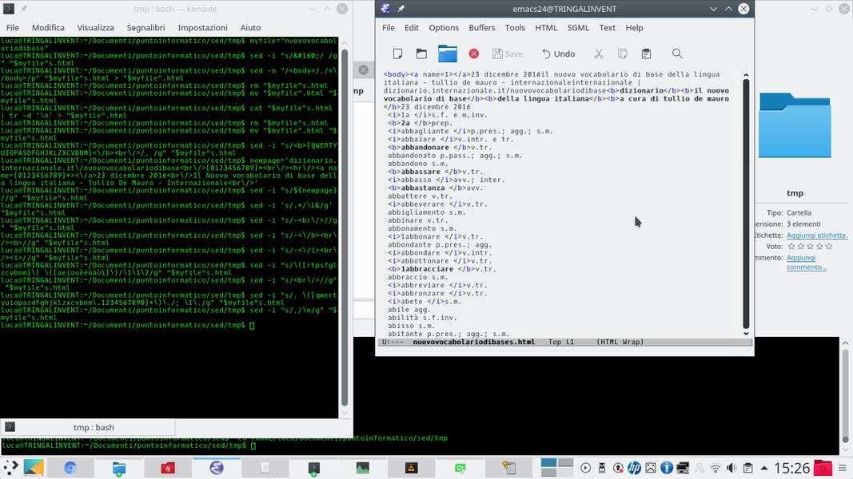This screenshot has height=479, width=853.
Task: Click the 'Aggiungi etichette' link
Action: click(x=816, y=236)
